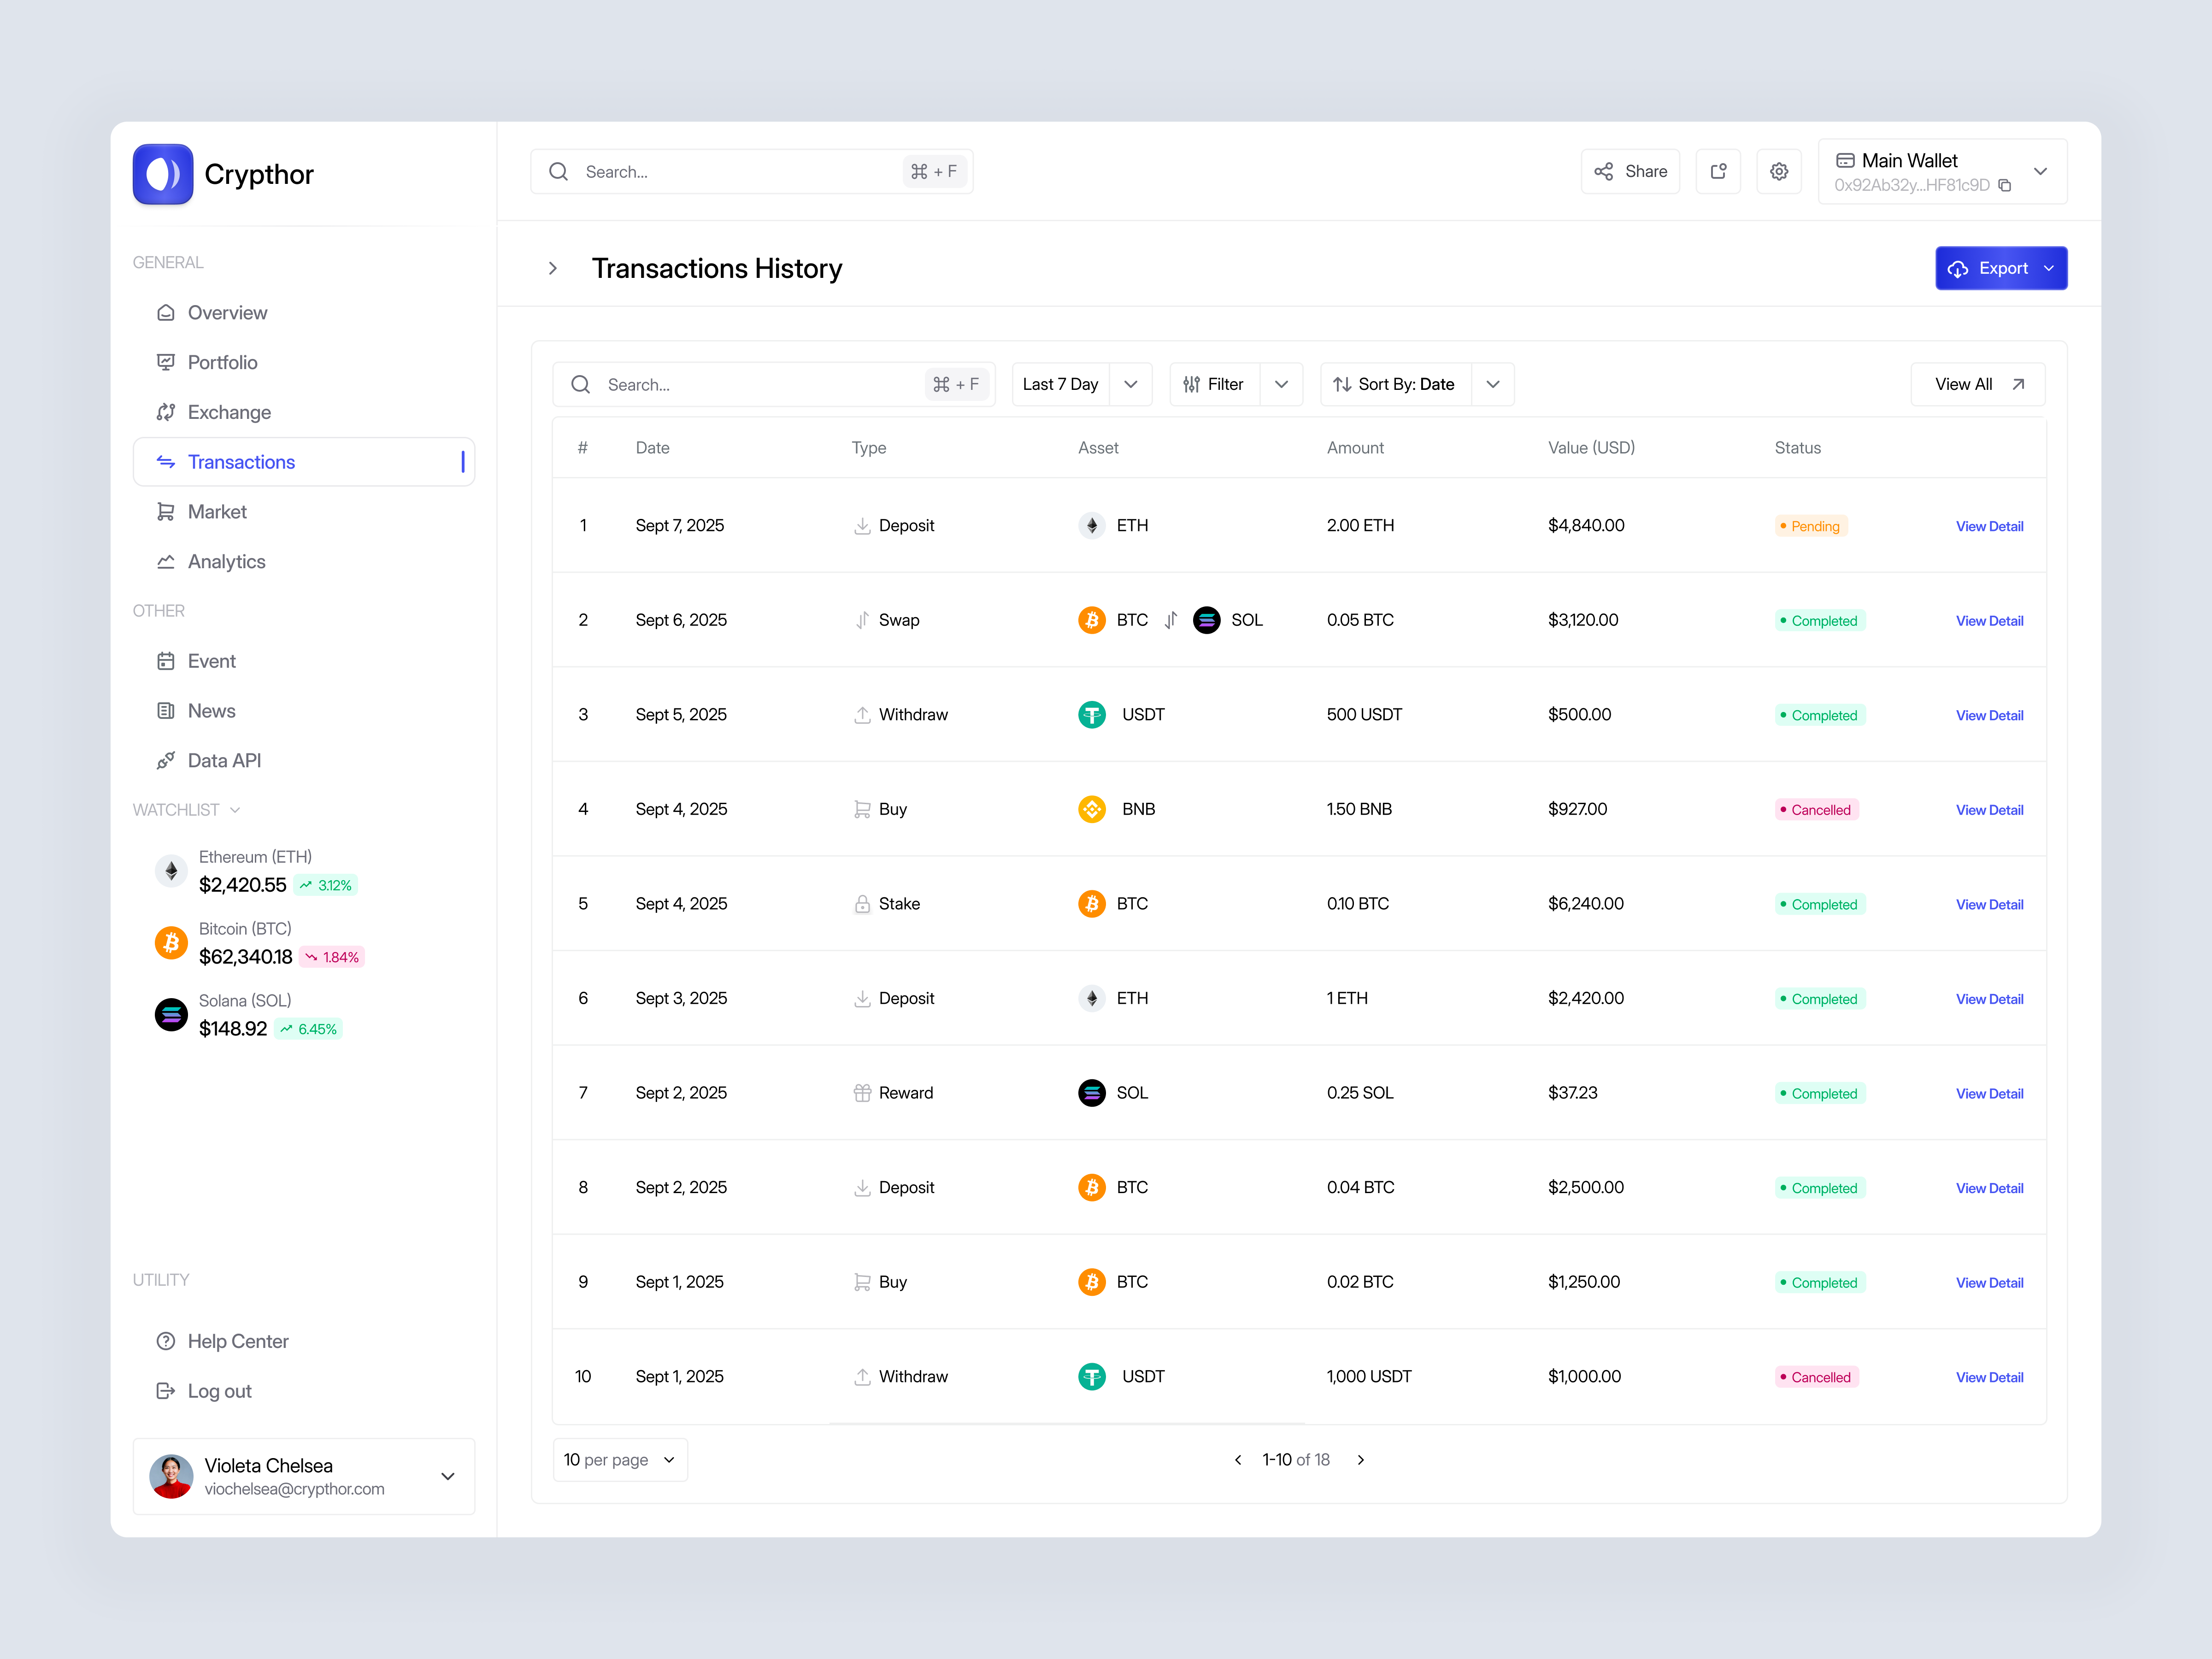Click the swap arrows icon on row 2
This screenshot has width=2212, height=1659.
pos(1170,620)
